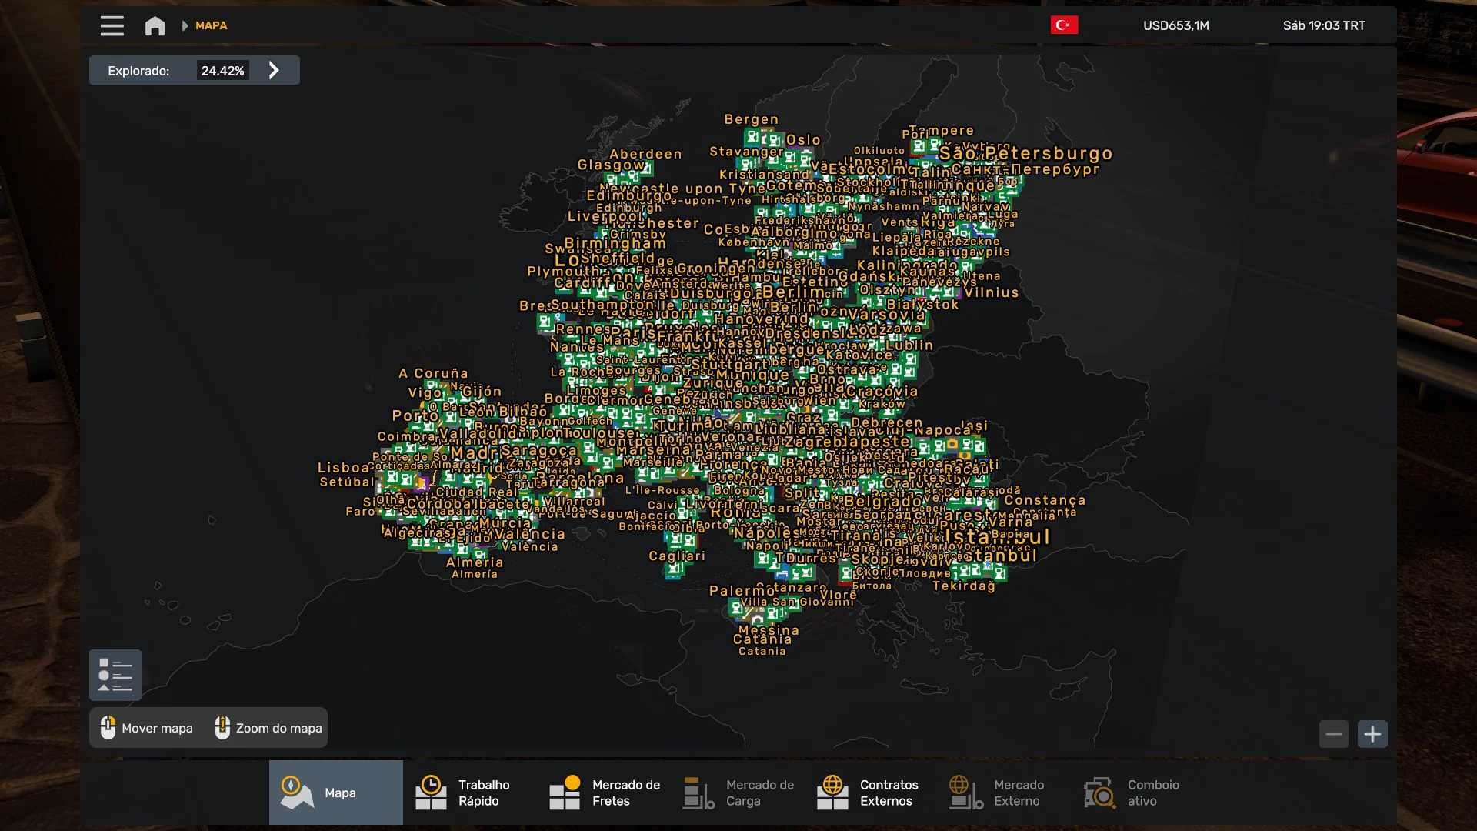Image resolution: width=1477 pixels, height=831 pixels.
Task: Toggle the map legend panel
Action: pyautogui.click(x=115, y=675)
